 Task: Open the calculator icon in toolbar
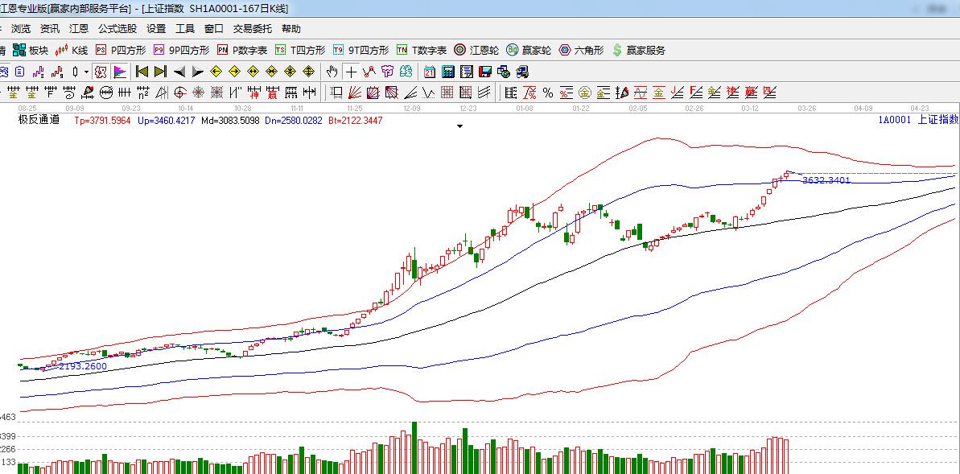(x=448, y=71)
